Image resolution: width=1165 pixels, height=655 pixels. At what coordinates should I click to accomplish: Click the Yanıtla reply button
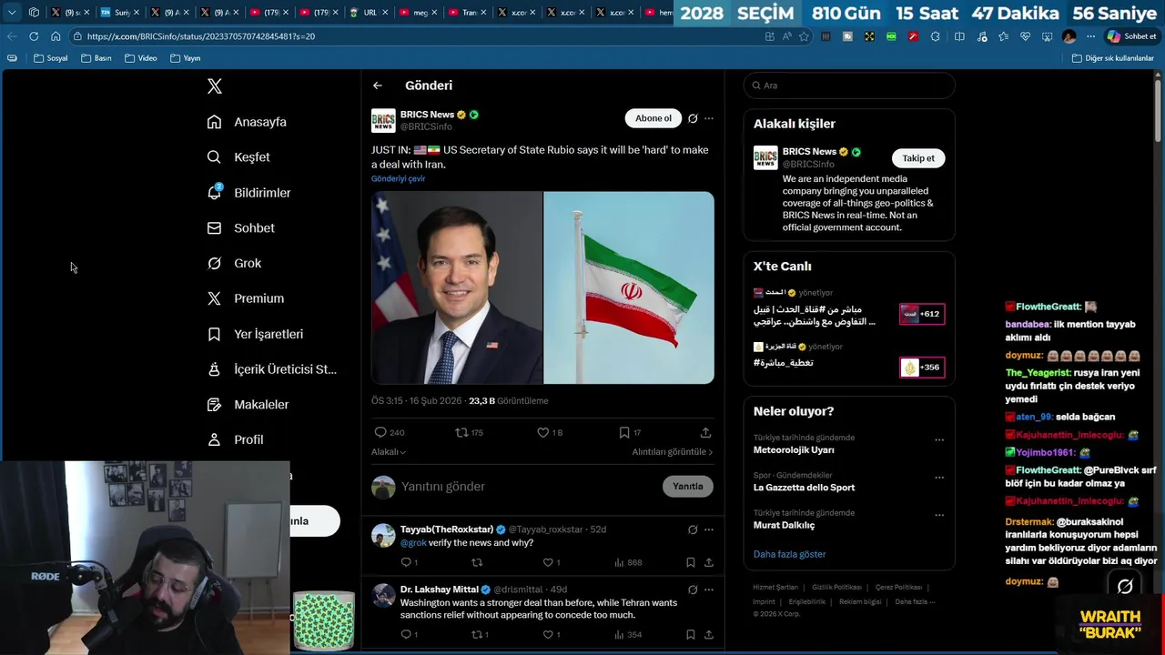(688, 487)
